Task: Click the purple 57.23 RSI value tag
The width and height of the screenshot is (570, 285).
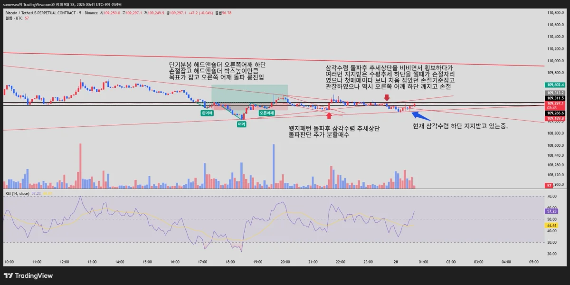Action: pyautogui.click(x=551, y=211)
